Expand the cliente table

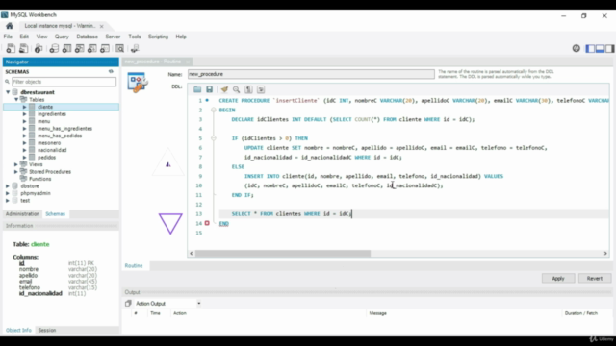tap(24, 107)
